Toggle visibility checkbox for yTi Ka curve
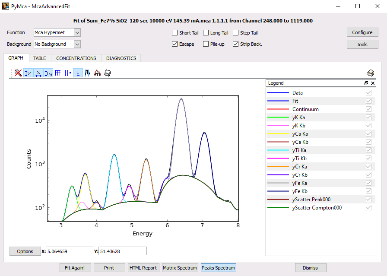The height and width of the screenshot is (276, 387). pyautogui.click(x=368, y=150)
